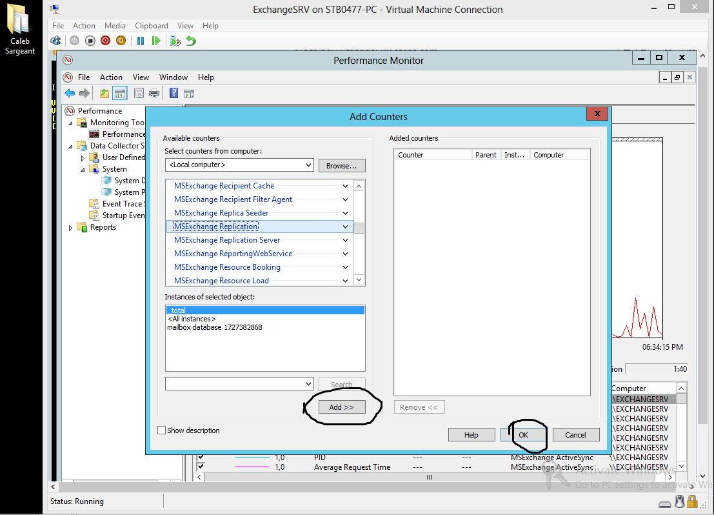The width and height of the screenshot is (714, 515).
Task: Click the grey Forward arrow in Performance Monitor
Action: [84, 94]
